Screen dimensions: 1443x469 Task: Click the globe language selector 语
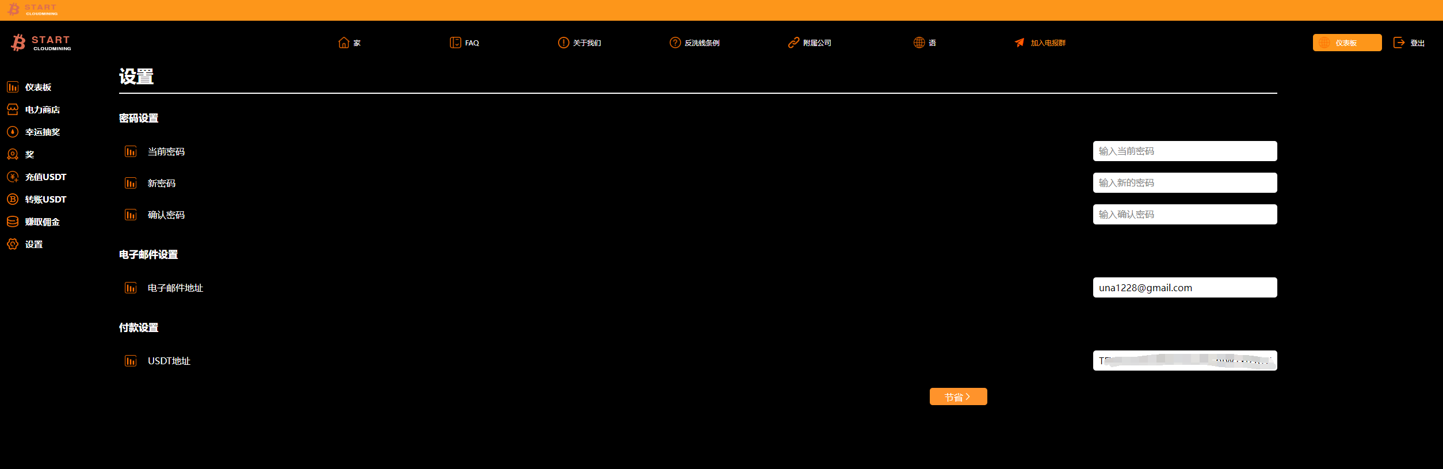(925, 43)
